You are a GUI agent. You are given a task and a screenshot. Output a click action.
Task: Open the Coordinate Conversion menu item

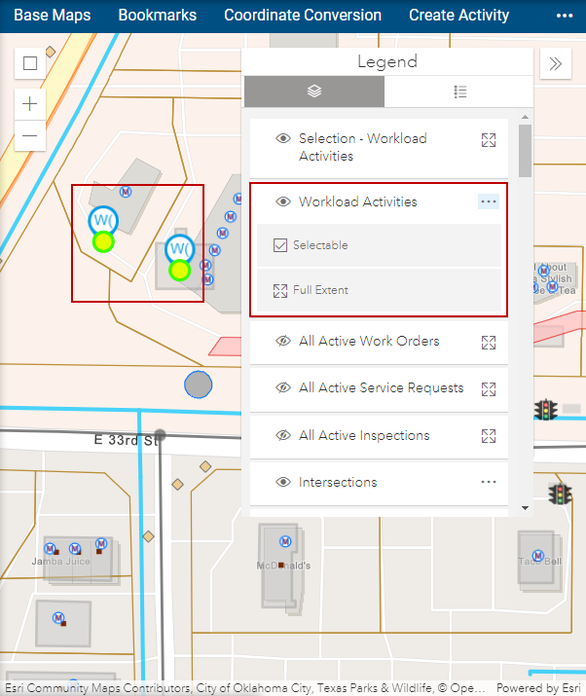coord(303,16)
